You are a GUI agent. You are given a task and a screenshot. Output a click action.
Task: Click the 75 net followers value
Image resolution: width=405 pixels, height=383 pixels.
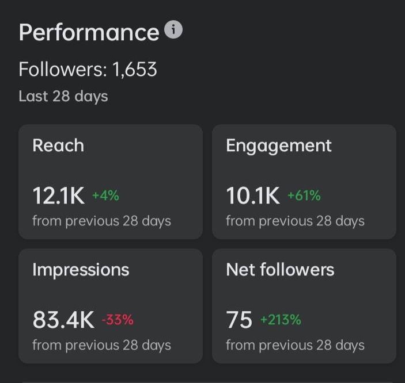[x=239, y=320]
